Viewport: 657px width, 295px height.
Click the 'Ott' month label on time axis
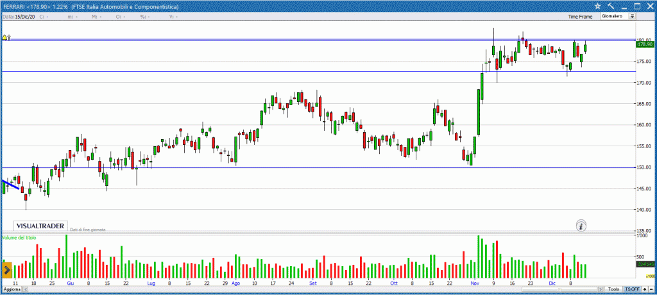393,283
